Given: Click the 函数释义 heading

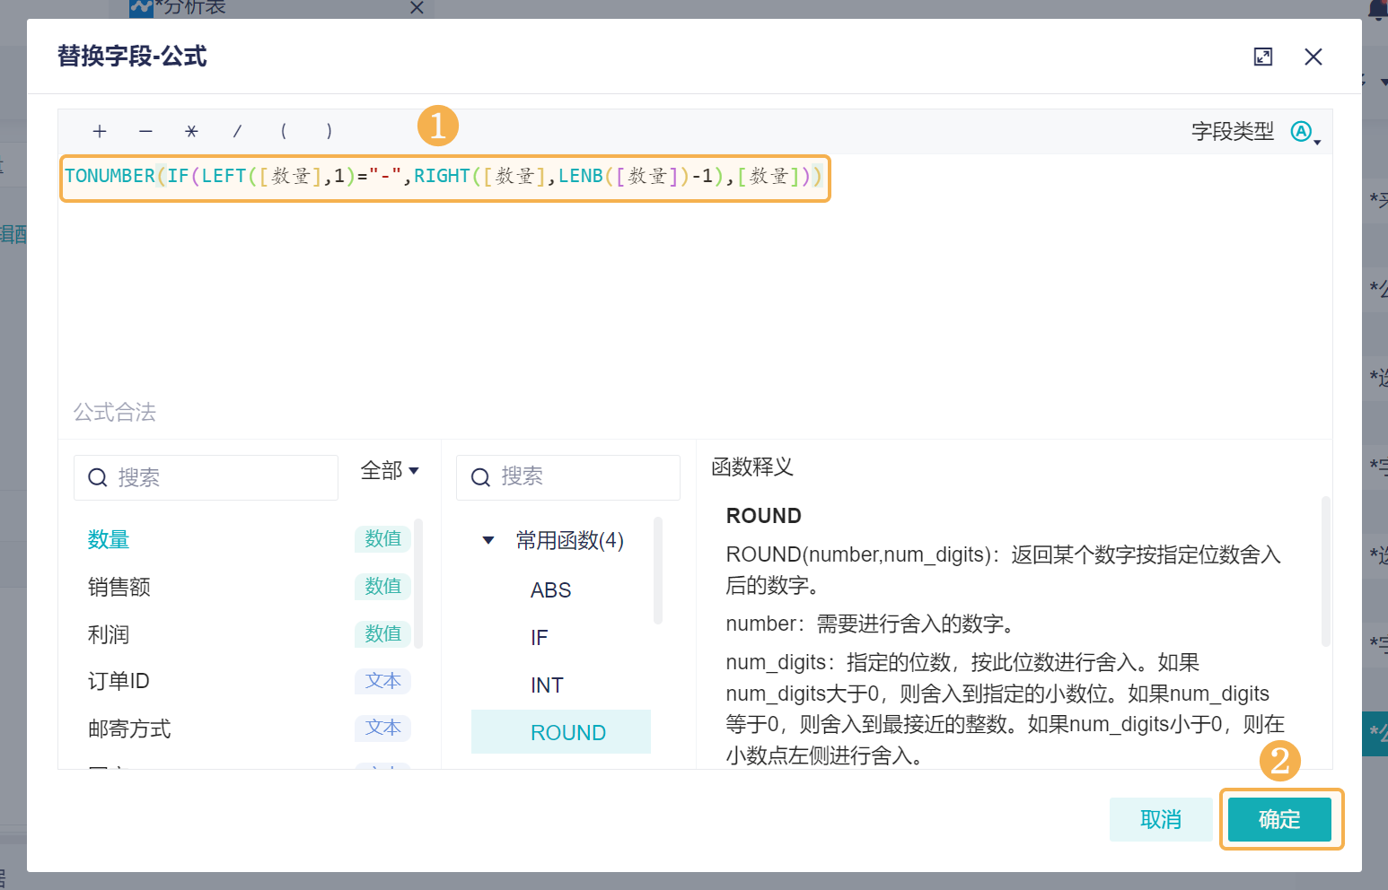Looking at the screenshot, I should point(752,467).
